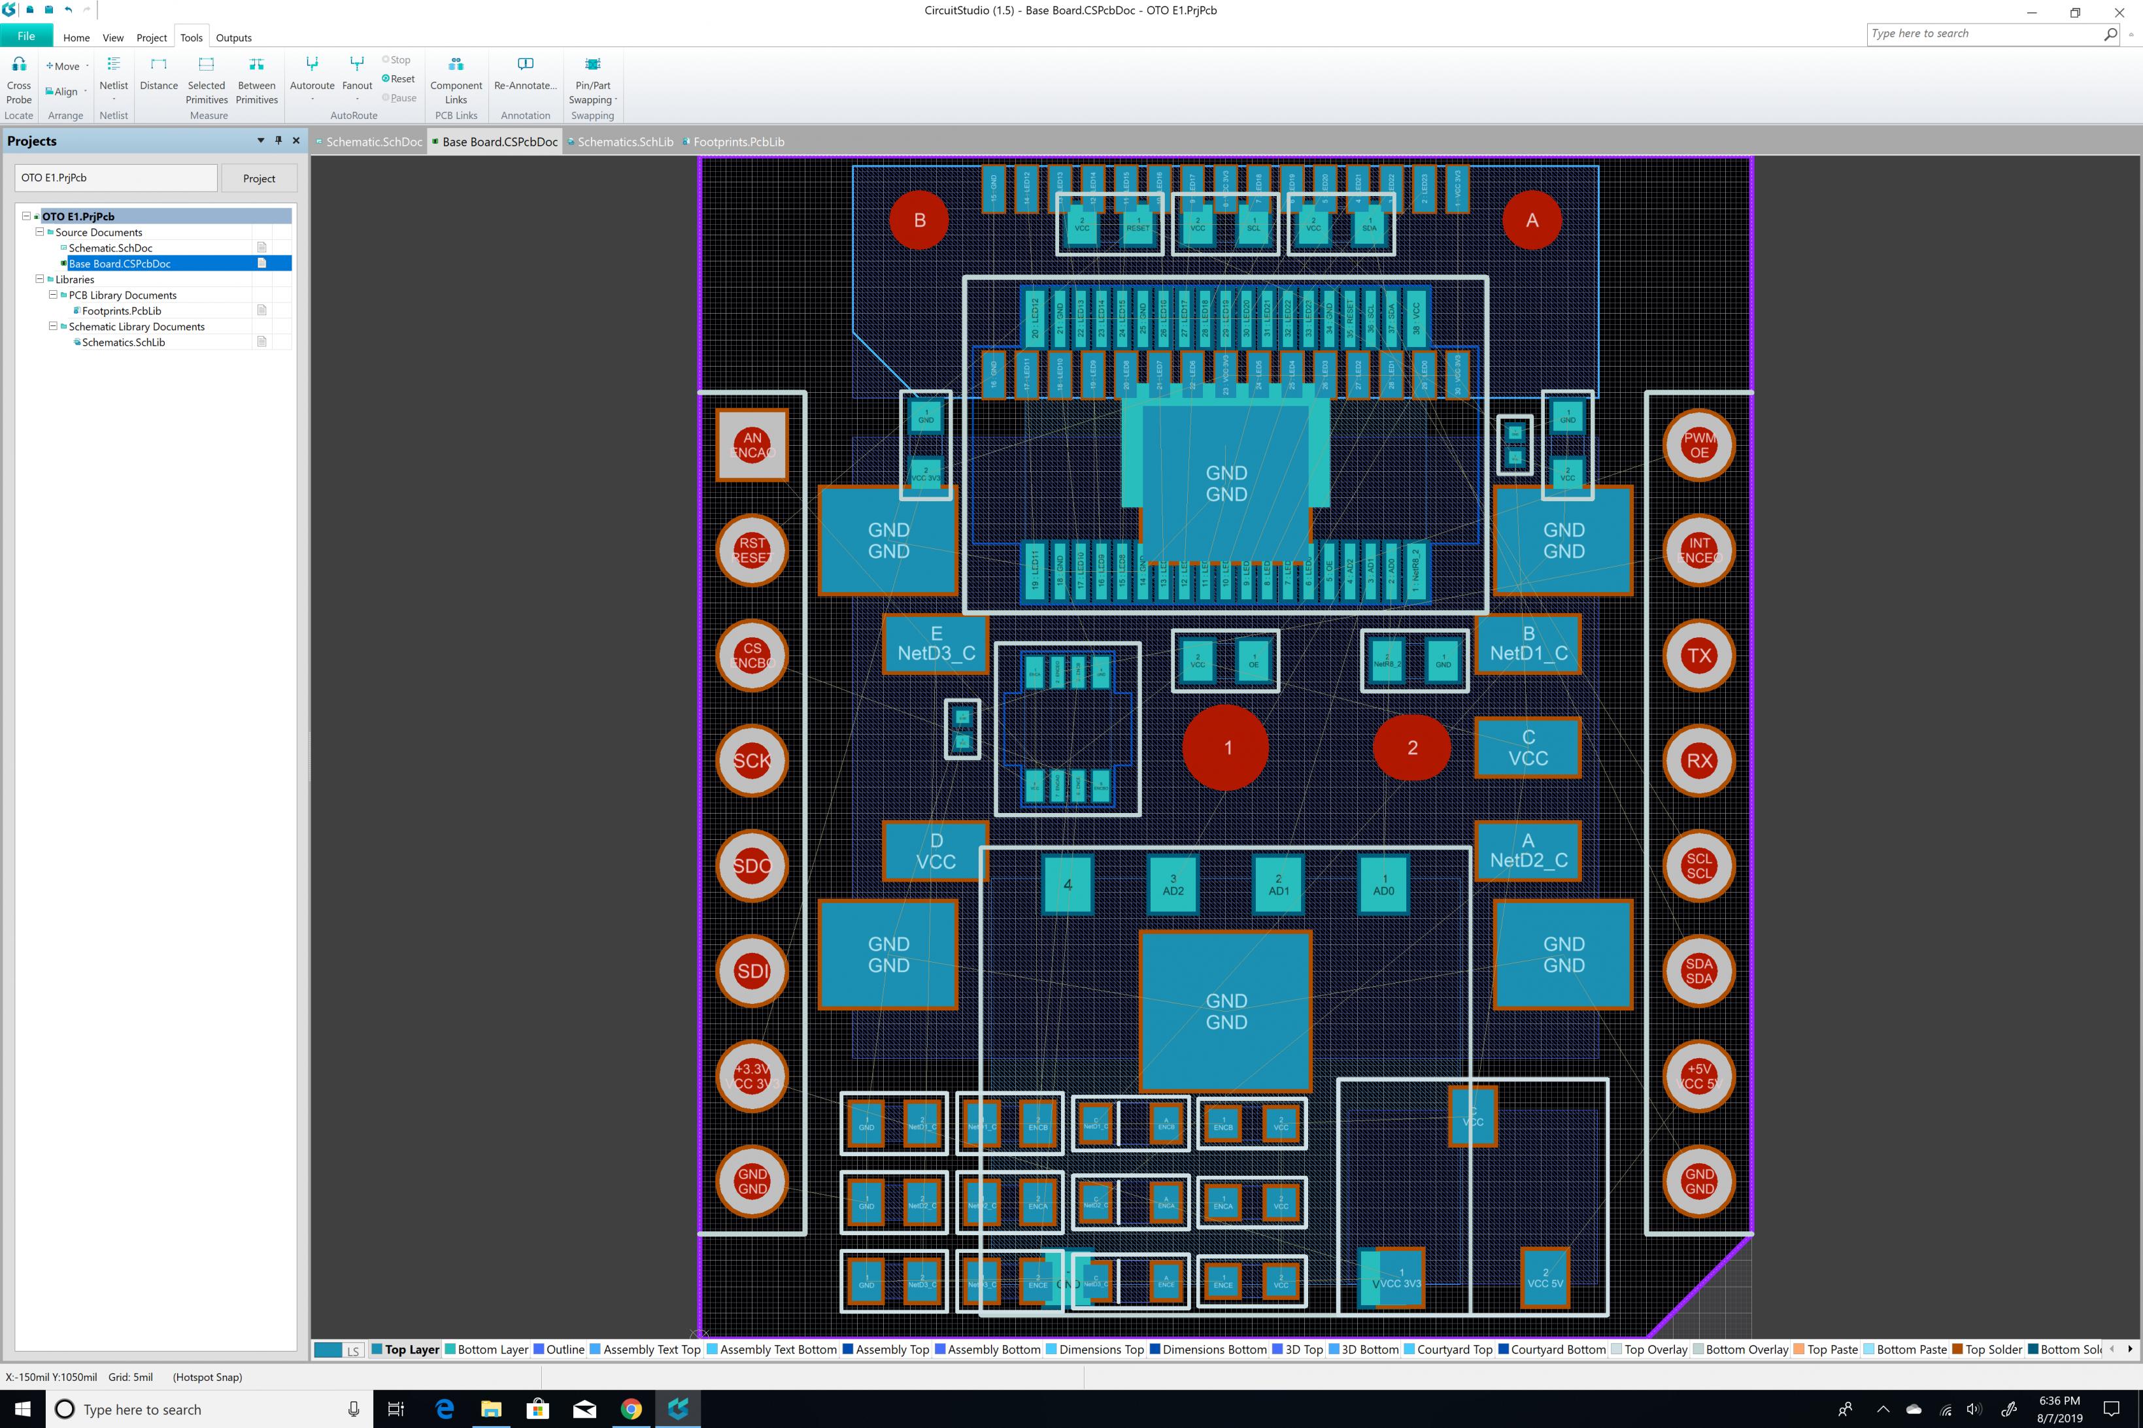
Task: Open the Fanout dropdown arrow
Action: click(x=357, y=99)
